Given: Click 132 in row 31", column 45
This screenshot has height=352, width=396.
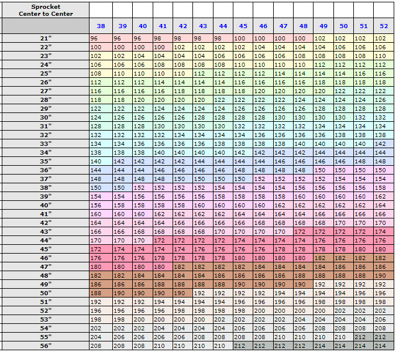Looking at the screenshot, I should click(x=243, y=126).
